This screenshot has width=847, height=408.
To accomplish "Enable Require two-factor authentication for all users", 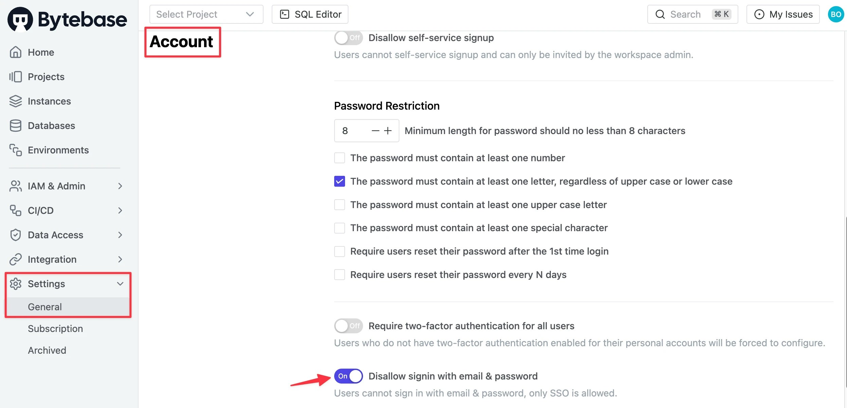I will [348, 326].
